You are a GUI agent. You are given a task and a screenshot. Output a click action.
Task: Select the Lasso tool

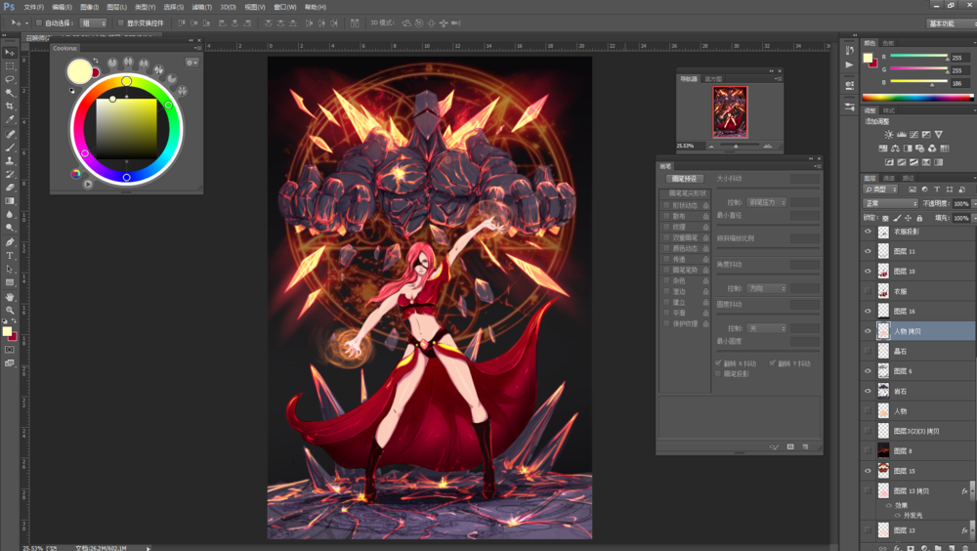pos(10,79)
